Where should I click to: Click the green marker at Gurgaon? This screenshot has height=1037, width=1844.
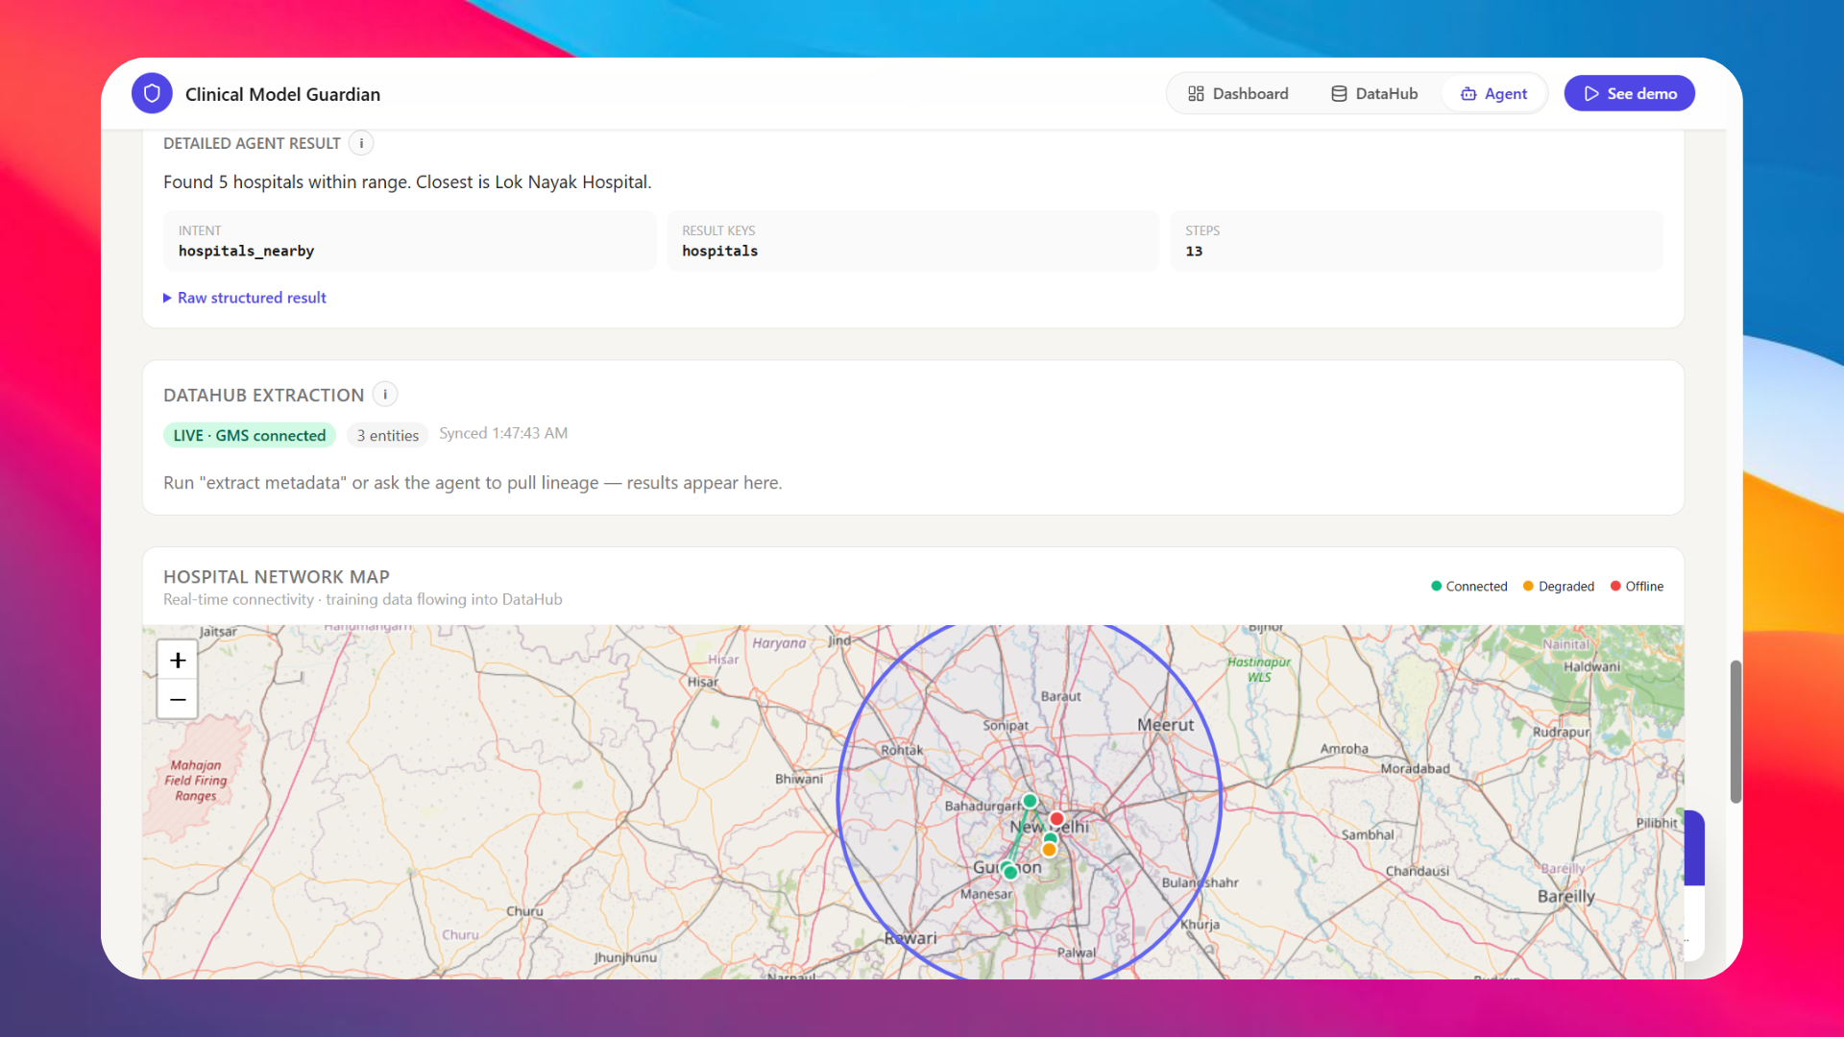(1009, 872)
